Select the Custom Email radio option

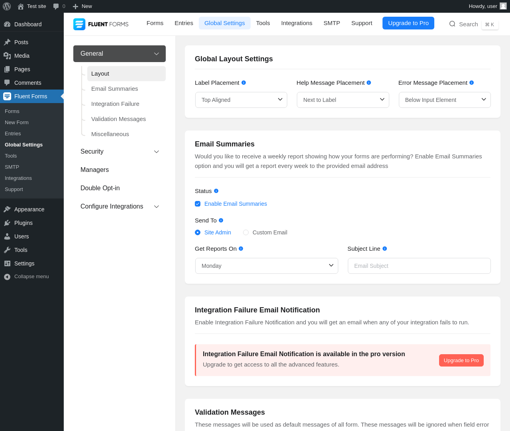[246, 232]
